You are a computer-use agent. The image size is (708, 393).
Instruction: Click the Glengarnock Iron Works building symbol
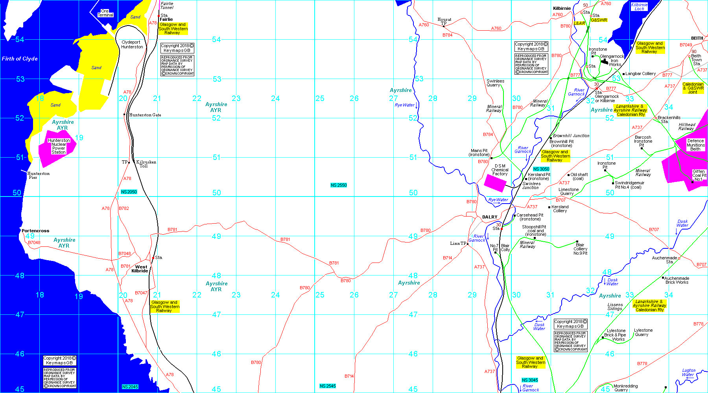604,61
